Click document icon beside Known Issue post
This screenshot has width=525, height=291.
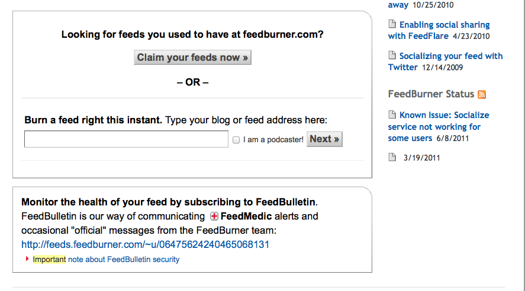click(x=392, y=115)
